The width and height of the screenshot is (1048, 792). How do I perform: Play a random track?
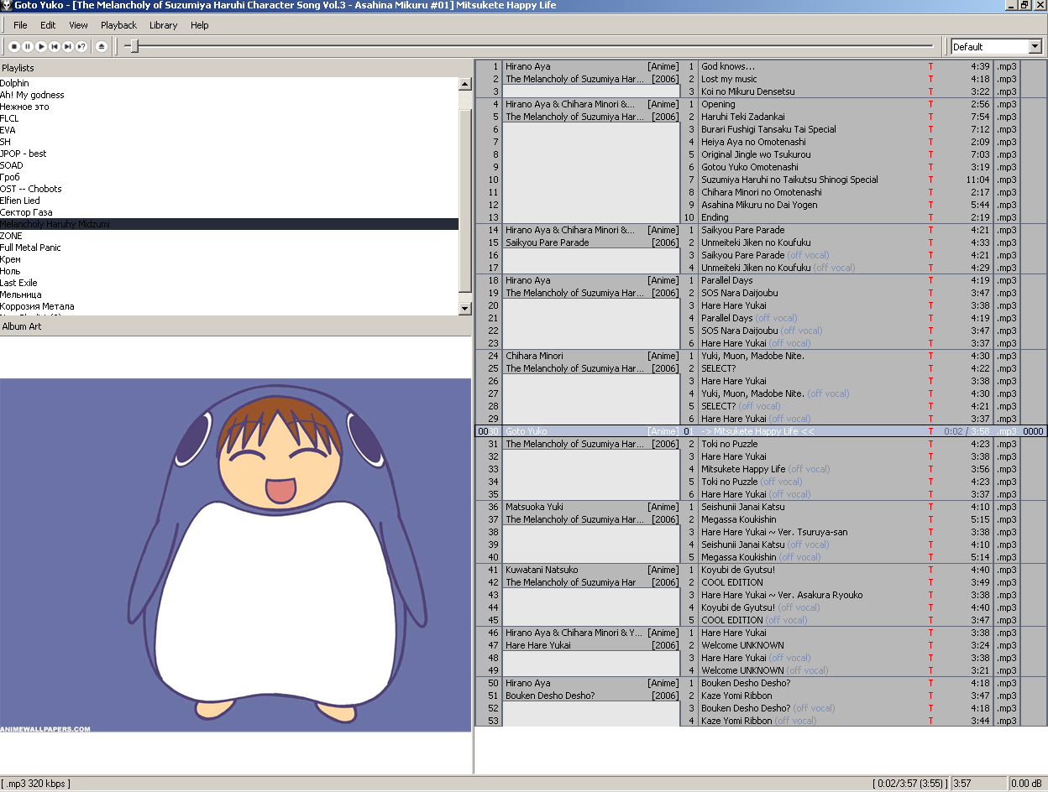coord(81,47)
